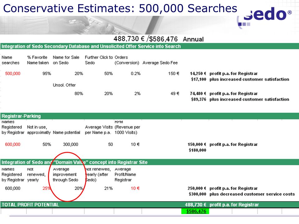Select the '49 €' fee cell
299x224 pixels.
point(175,94)
